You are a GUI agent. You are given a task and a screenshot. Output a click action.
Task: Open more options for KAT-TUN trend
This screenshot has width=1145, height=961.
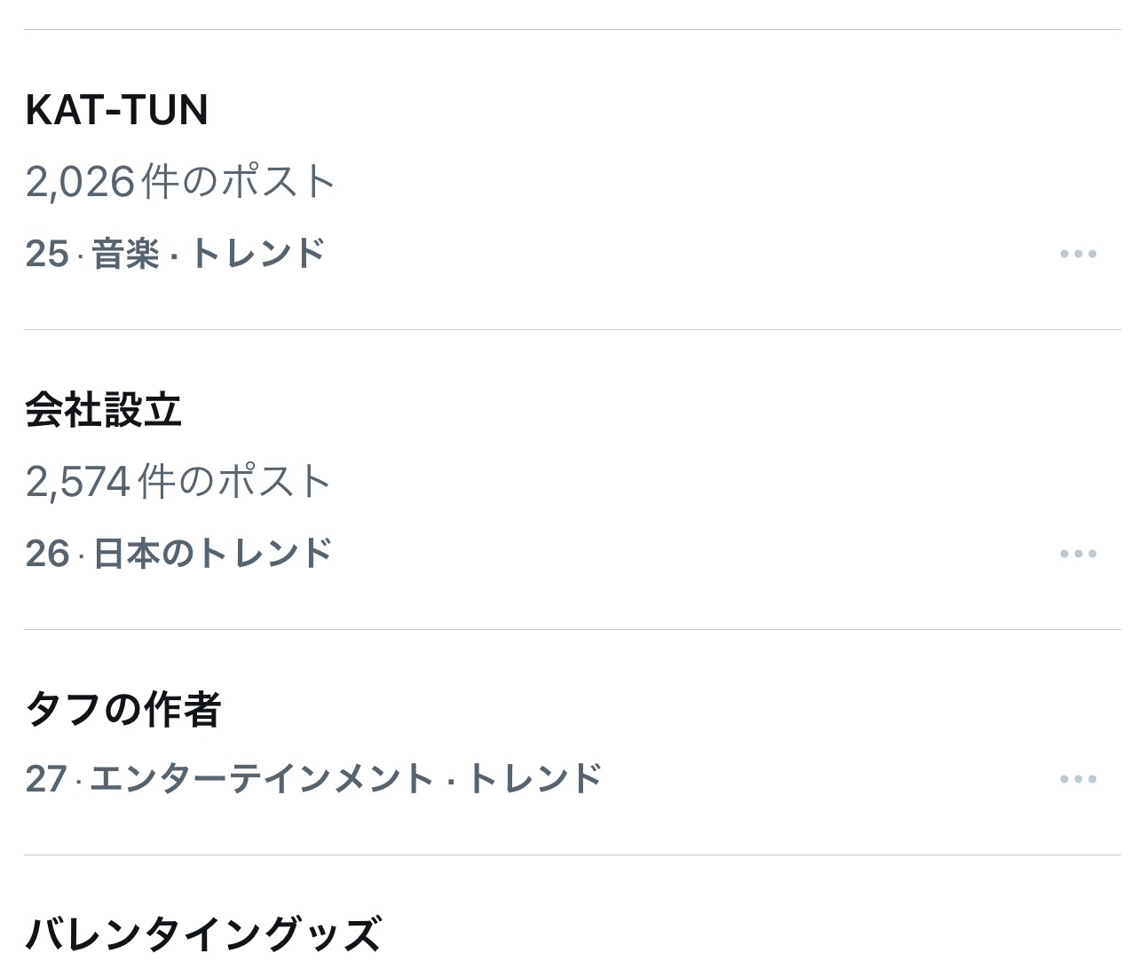click(x=1078, y=254)
